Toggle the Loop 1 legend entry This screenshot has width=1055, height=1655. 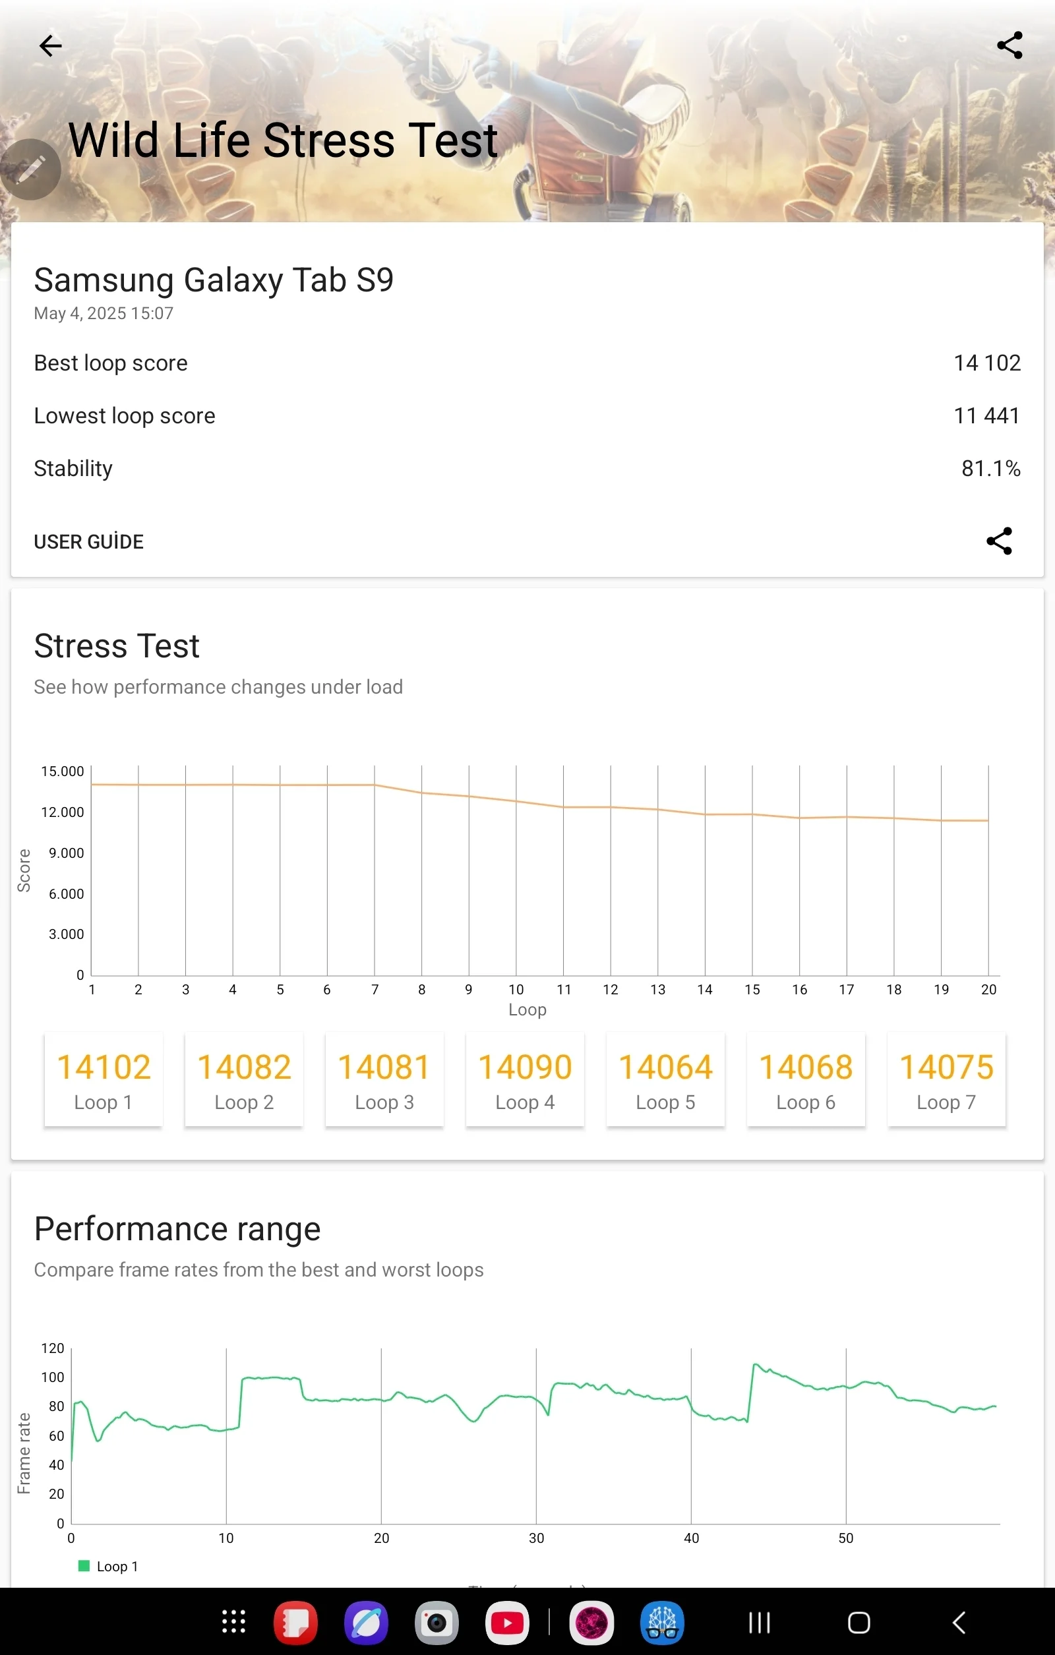click(109, 1567)
